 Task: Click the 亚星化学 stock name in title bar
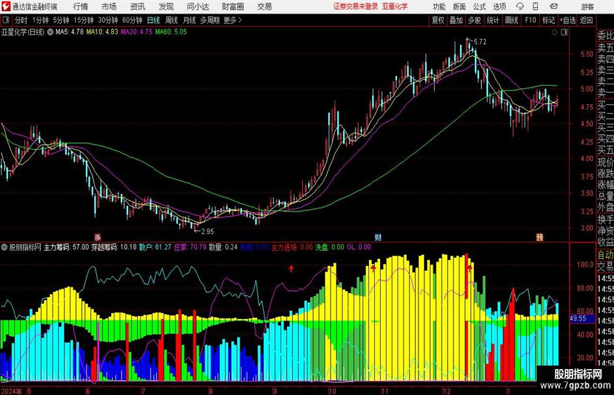(x=395, y=6)
